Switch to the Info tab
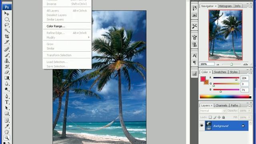This screenshot has height=144, width=256. coord(238,6)
